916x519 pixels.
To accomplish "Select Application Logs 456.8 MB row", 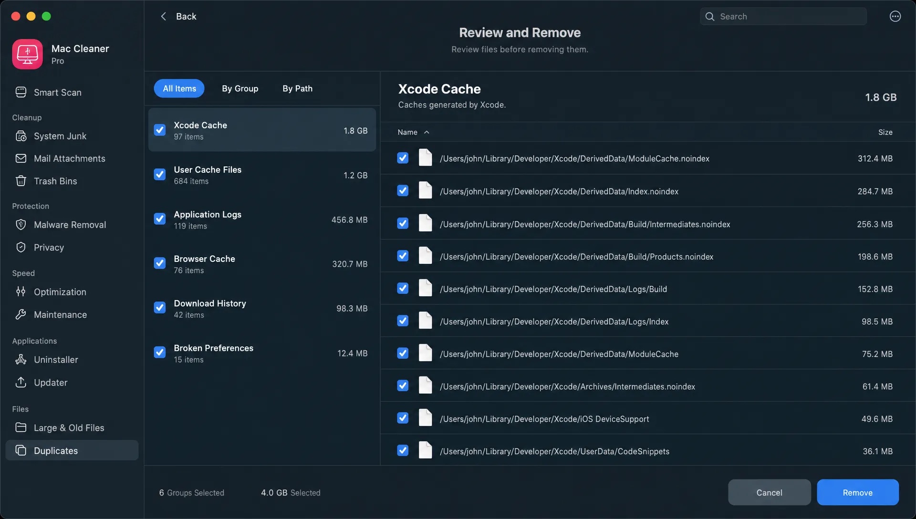I will coord(262,219).
